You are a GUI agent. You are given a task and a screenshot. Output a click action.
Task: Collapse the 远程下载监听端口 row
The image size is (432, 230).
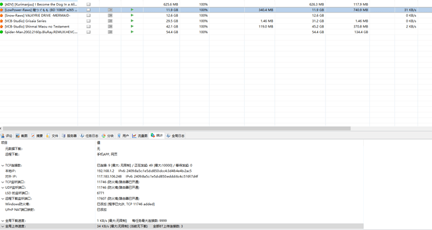3,199
